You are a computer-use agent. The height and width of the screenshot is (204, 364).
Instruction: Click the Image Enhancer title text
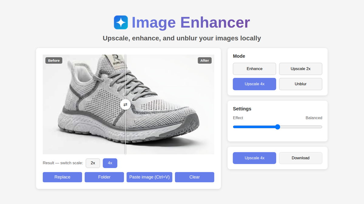[191, 22]
